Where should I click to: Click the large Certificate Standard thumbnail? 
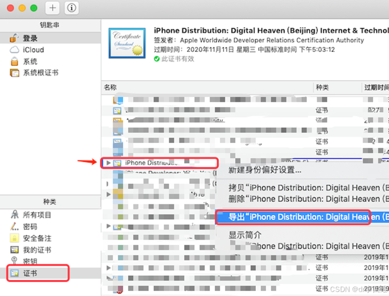[x=127, y=43]
